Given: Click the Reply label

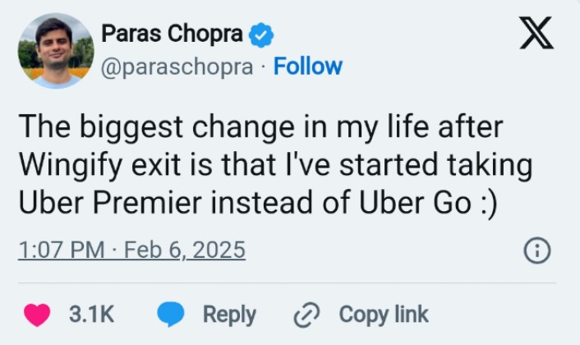Looking at the screenshot, I should [229, 315].
